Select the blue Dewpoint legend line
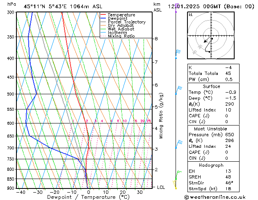 pos(103,19)
